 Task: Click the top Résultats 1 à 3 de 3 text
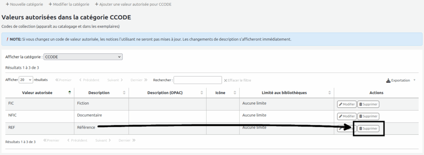[22, 68]
